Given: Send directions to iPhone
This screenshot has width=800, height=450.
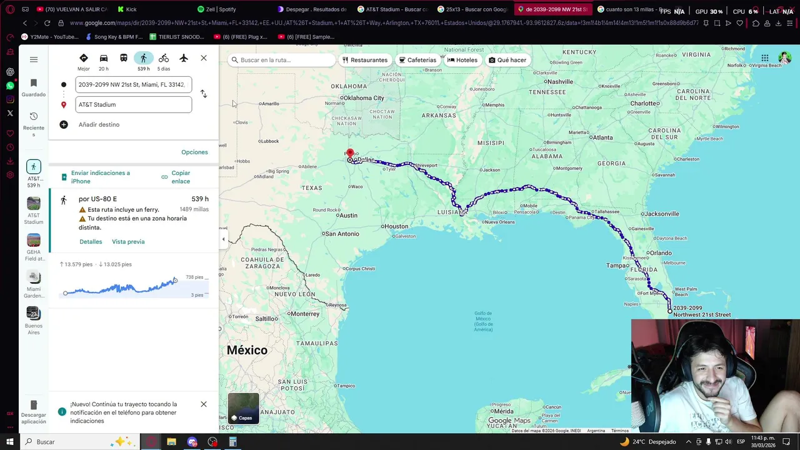Looking at the screenshot, I should 100,177.
